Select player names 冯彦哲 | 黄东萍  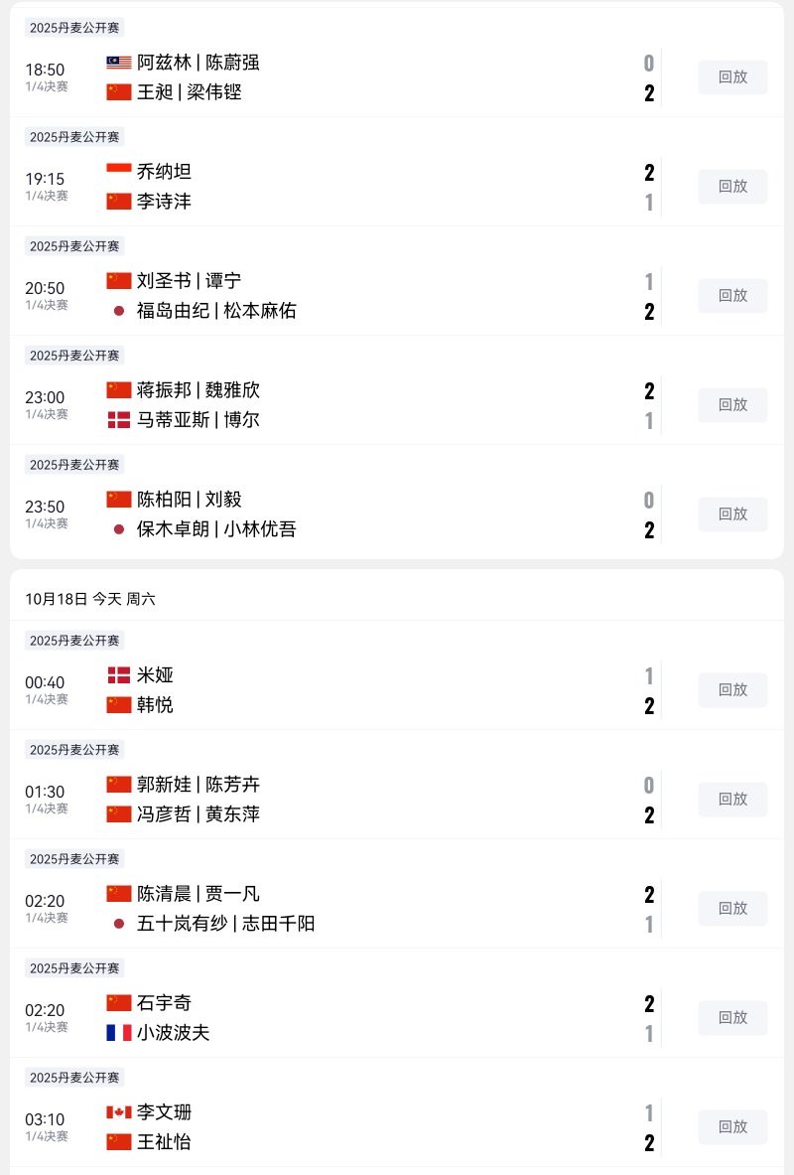(198, 814)
